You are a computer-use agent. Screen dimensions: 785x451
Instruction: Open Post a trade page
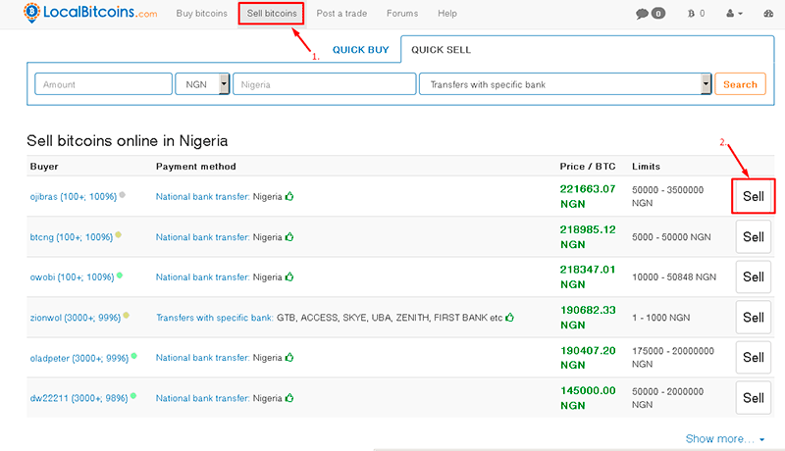point(341,14)
